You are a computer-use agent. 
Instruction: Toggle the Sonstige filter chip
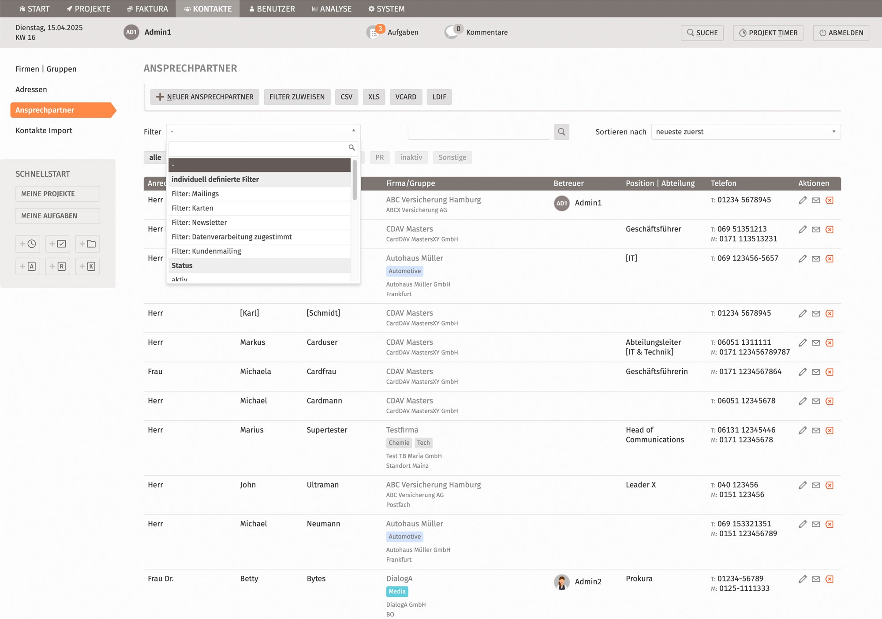pyautogui.click(x=452, y=157)
